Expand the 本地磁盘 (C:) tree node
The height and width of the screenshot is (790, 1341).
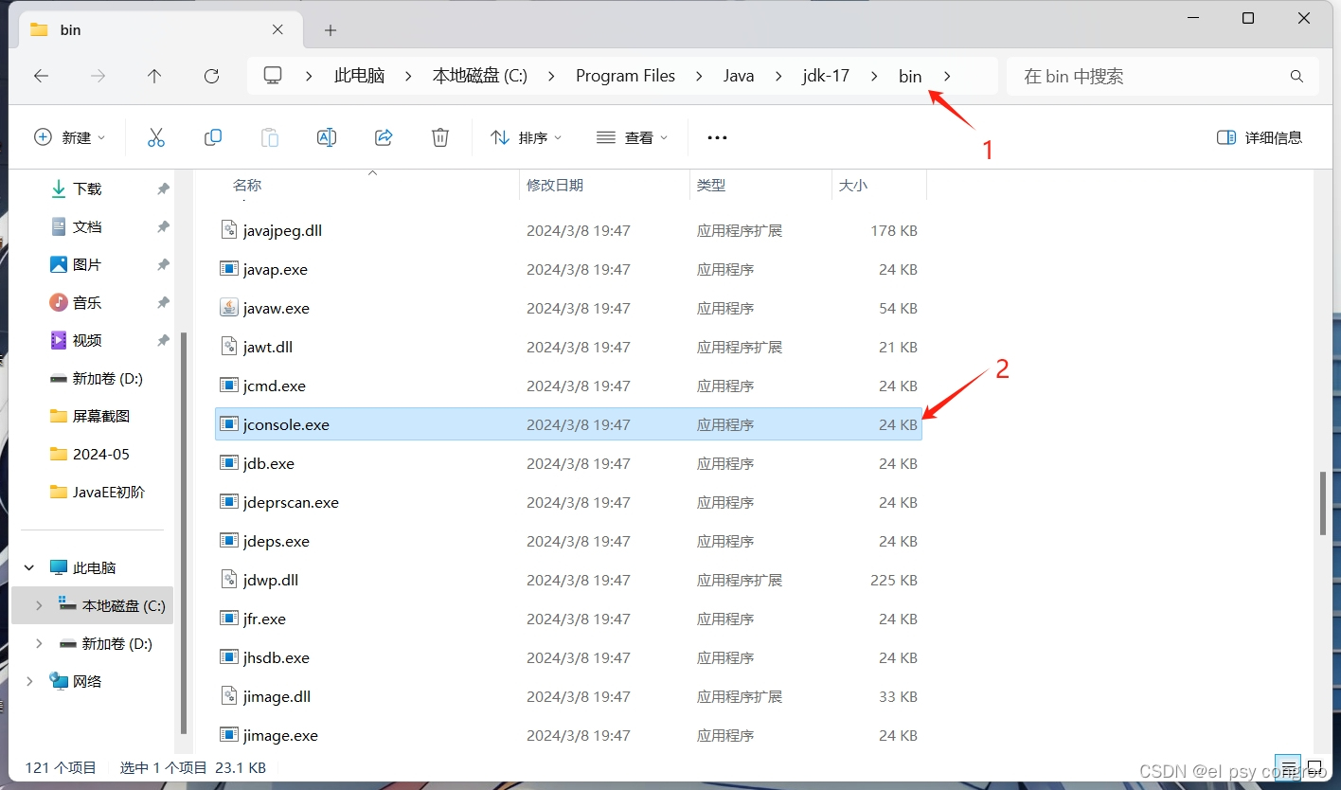coord(38,605)
